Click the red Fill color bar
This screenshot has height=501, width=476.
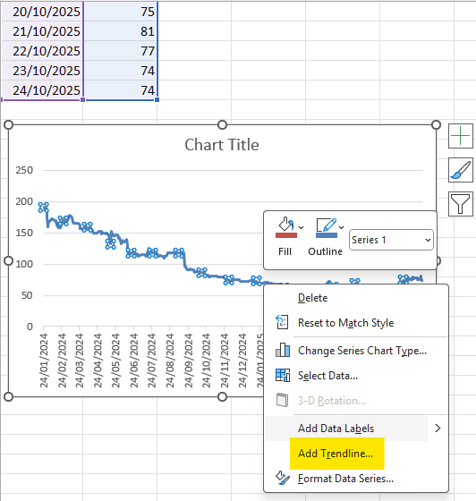[x=286, y=235]
